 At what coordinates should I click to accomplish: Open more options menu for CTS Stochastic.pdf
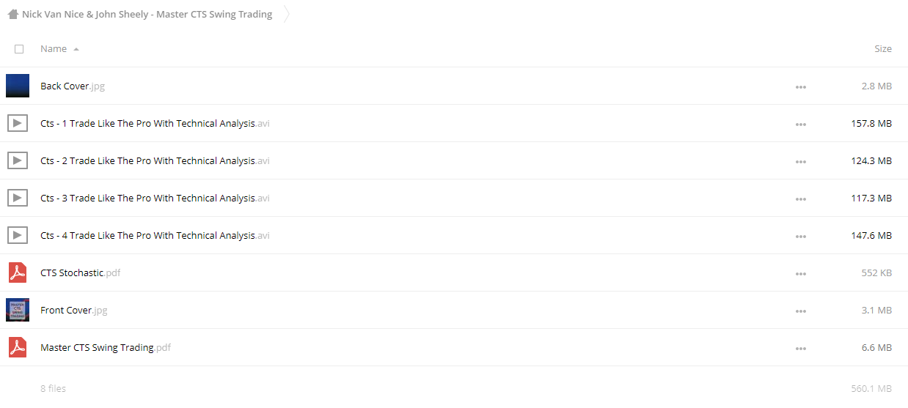tap(800, 273)
